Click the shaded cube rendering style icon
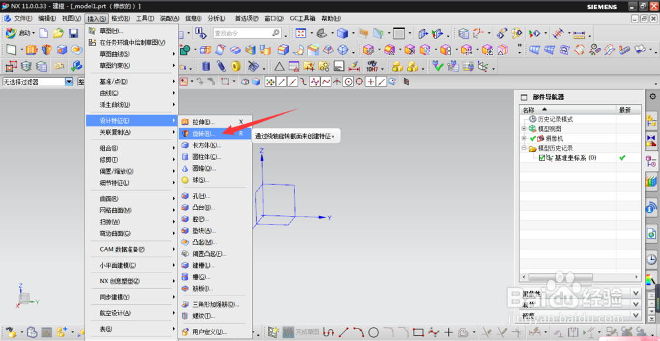Viewport: 660px width, 341px height. coord(343,33)
